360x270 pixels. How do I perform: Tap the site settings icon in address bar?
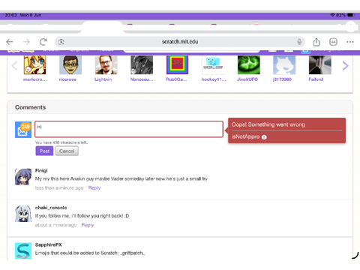pyautogui.click(x=61, y=42)
